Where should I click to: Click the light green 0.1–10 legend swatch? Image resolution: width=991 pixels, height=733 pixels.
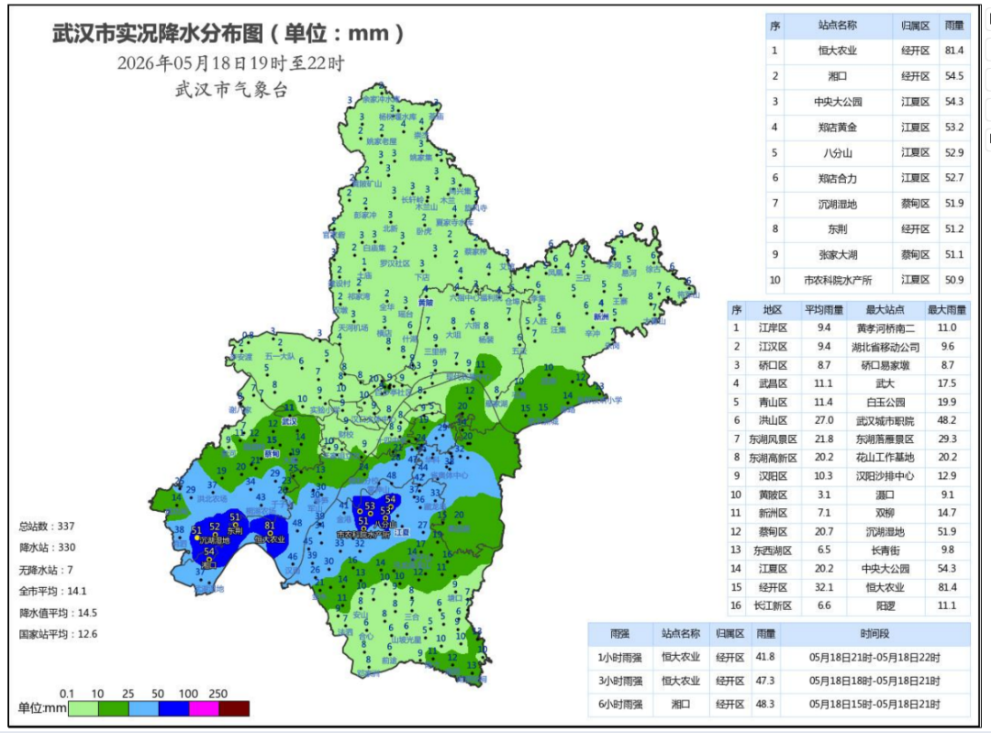[x=83, y=708]
